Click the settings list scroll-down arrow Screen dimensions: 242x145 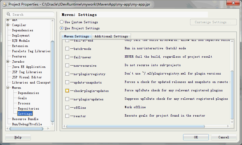[x=232, y=122]
